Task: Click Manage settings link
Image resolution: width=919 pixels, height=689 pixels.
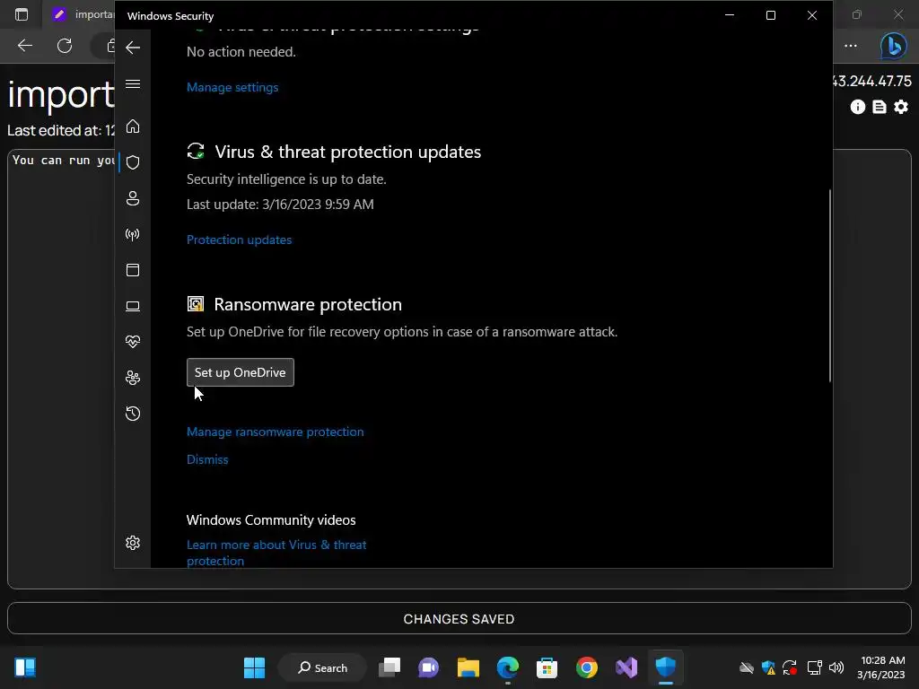Action: coord(232,87)
